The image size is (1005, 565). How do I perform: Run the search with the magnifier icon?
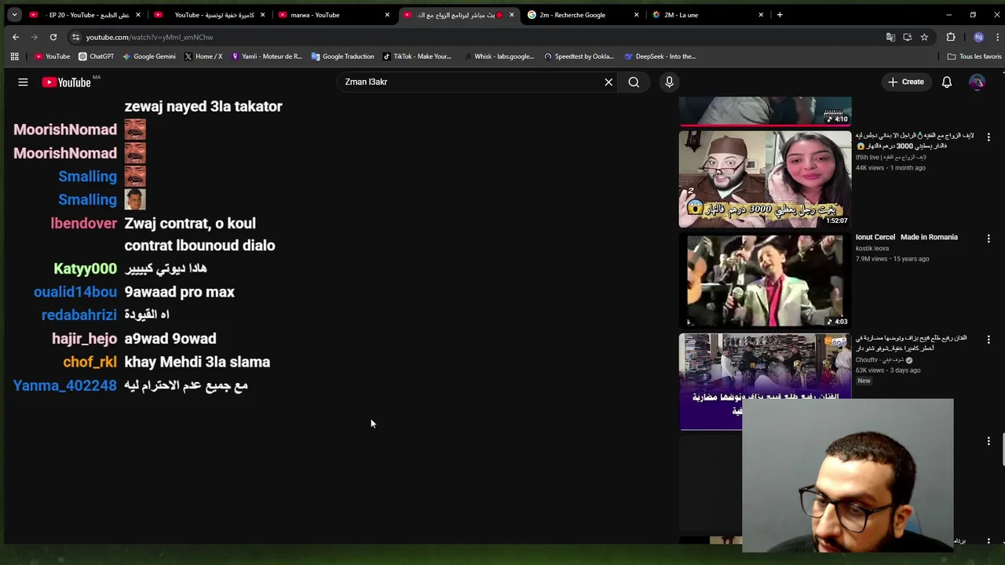[x=634, y=82]
